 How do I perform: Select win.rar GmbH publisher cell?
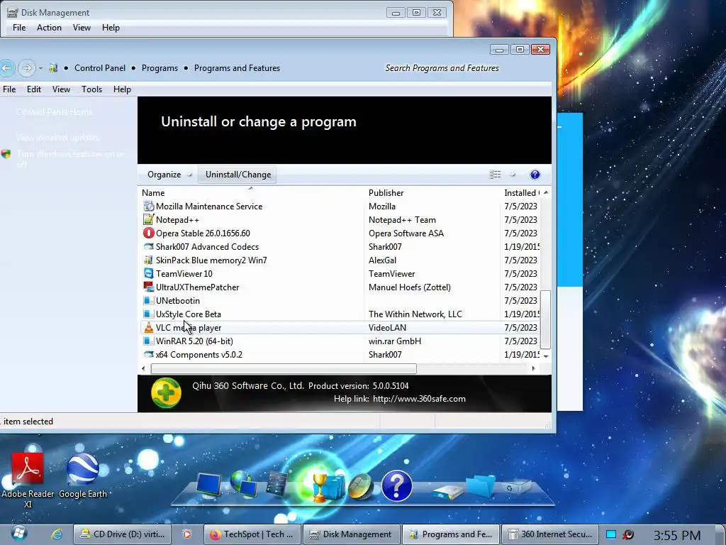394,341
